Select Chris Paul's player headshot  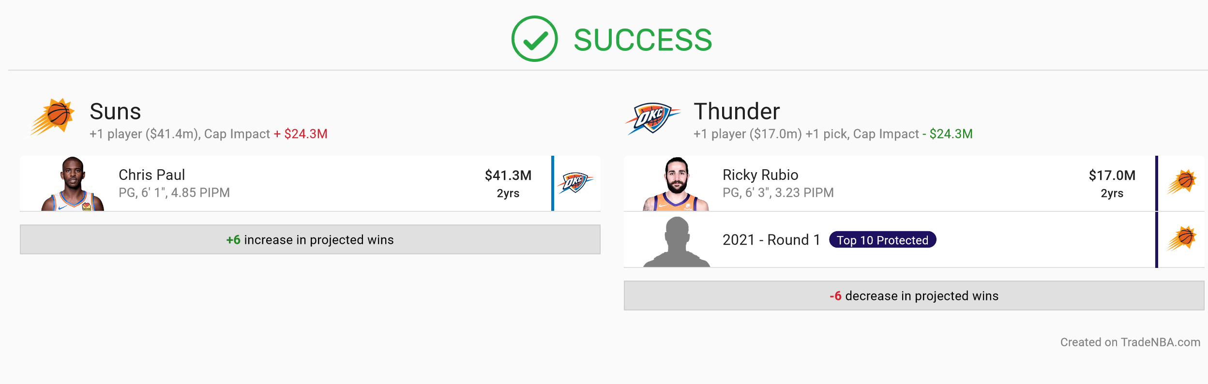73,183
